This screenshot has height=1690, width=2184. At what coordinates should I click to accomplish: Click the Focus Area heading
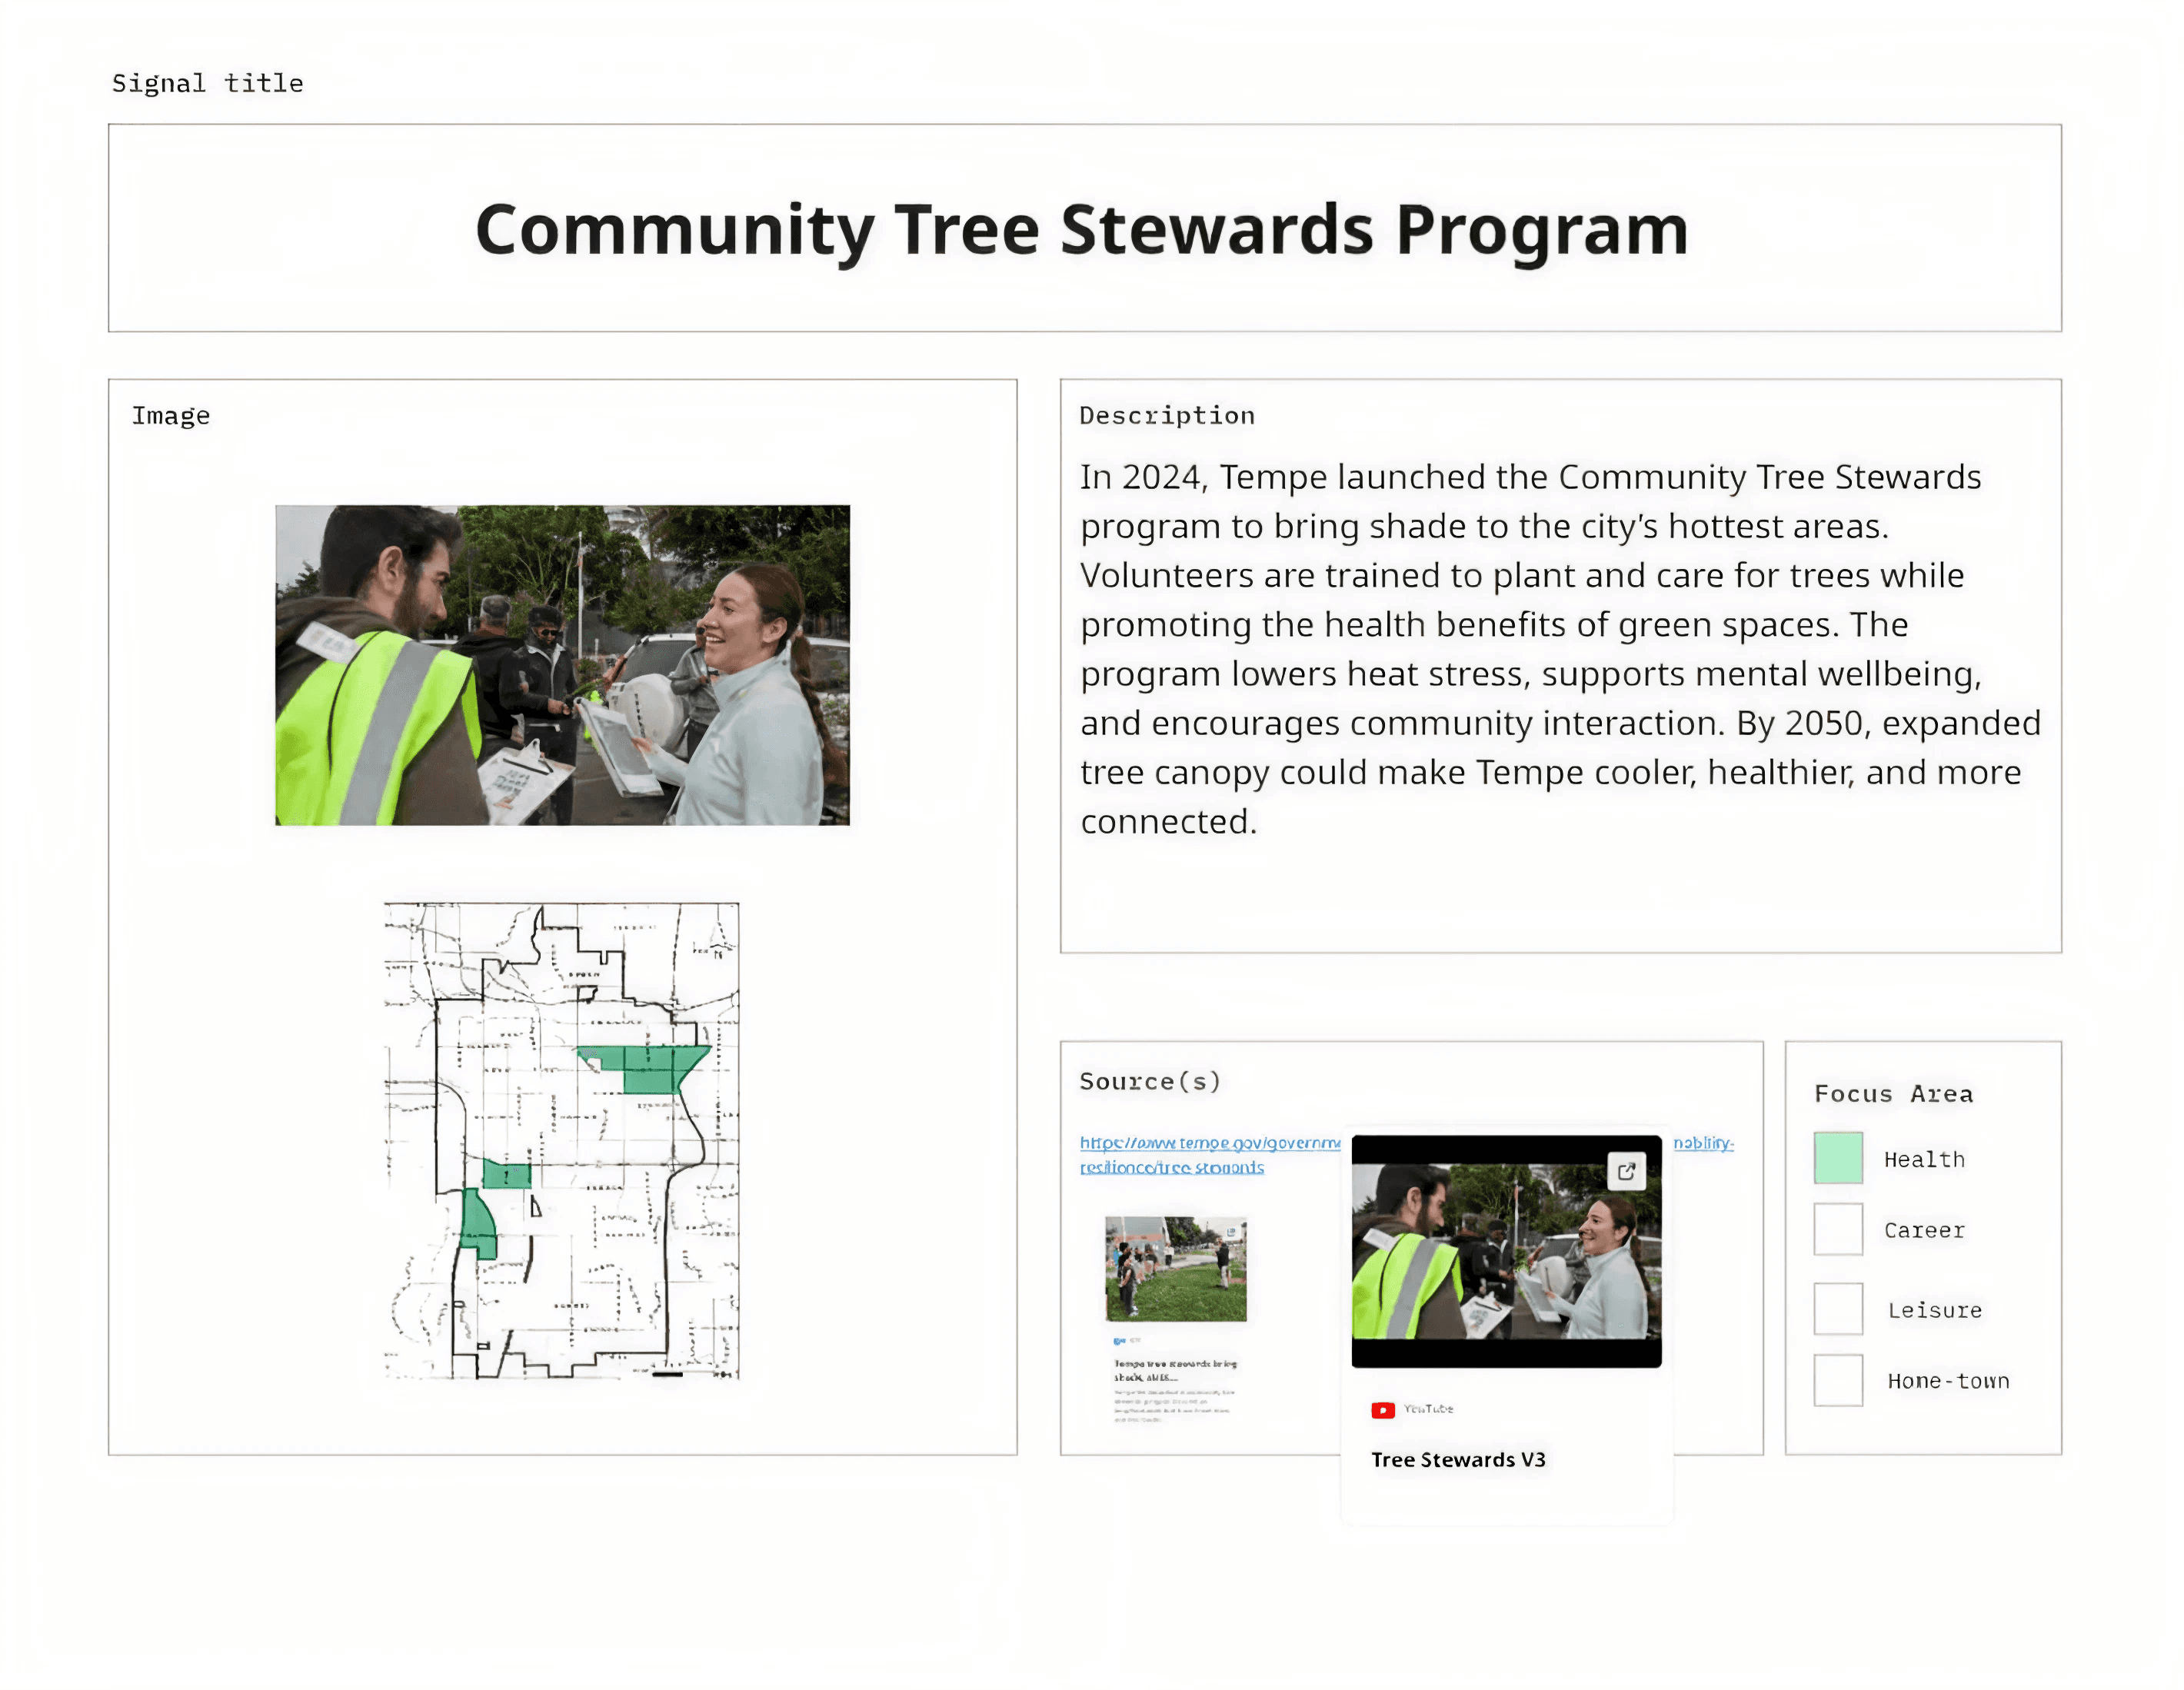point(1893,1094)
